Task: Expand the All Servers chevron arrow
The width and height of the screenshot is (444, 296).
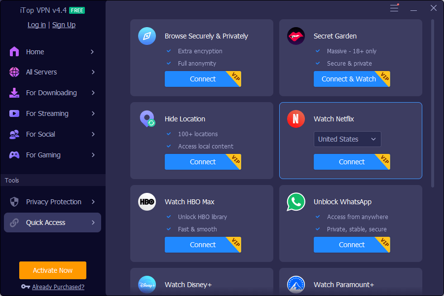Action: point(93,72)
